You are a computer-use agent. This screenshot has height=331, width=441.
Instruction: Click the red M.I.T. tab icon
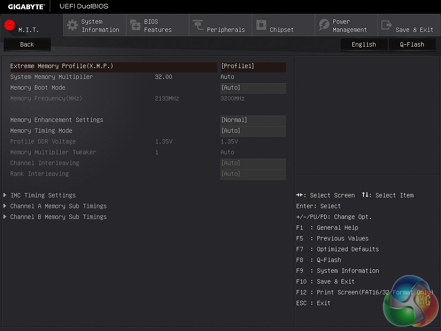tap(9, 25)
